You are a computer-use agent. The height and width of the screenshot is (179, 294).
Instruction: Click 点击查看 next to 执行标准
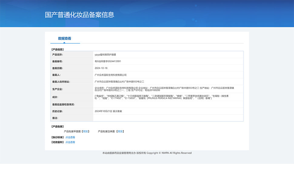coord(70,137)
